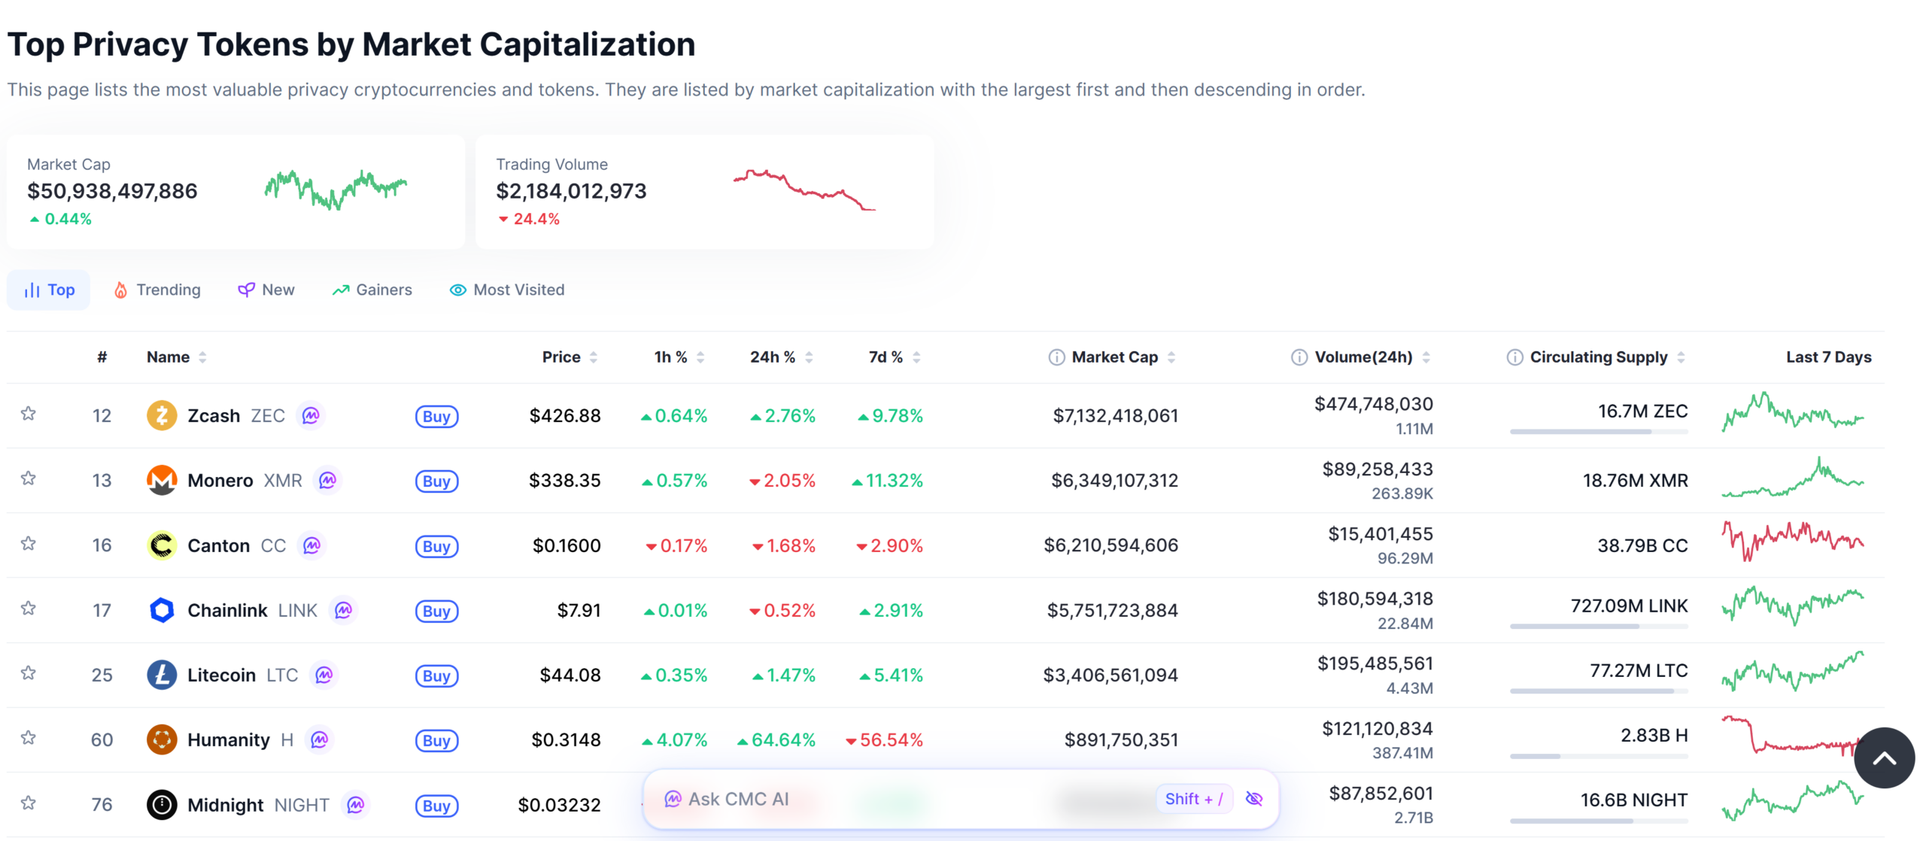
Task: View the Trading Volume summary chart
Action: [x=804, y=190]
